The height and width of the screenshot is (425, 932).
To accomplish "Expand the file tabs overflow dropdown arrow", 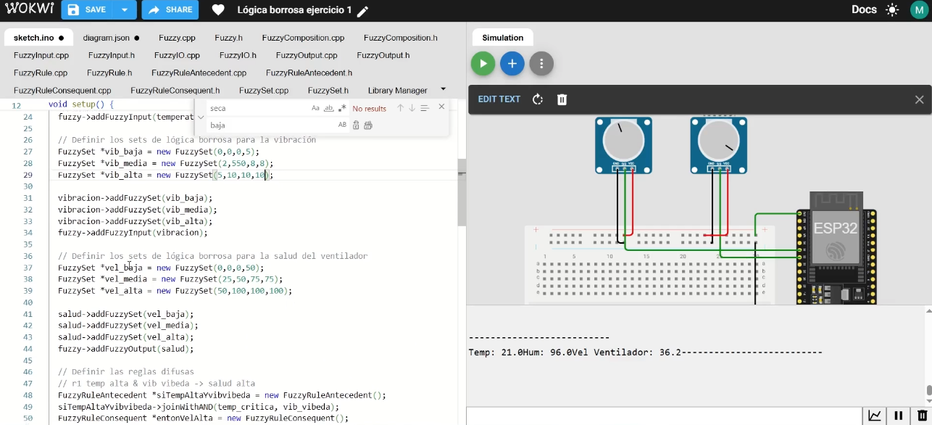I will pyautogui.click(x=443, y=88).
